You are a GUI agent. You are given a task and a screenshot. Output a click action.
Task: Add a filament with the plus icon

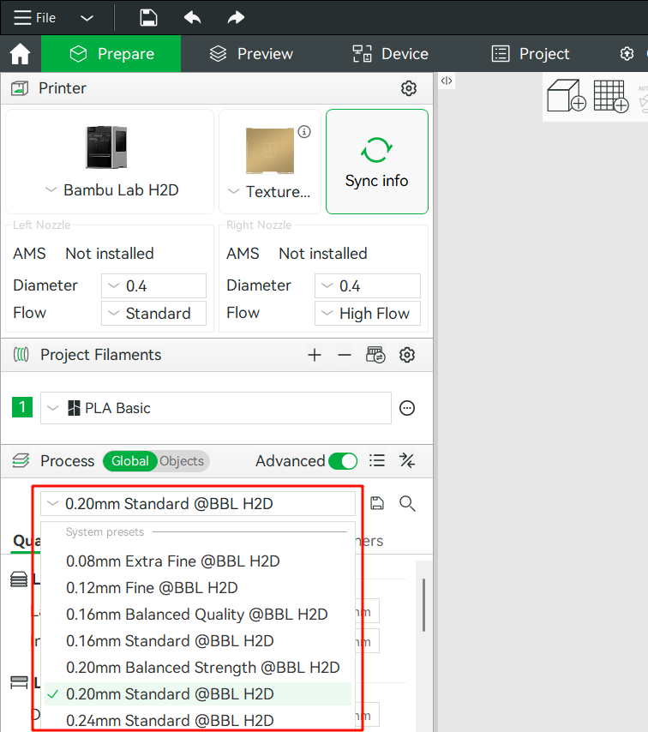(x=315, y=355)
